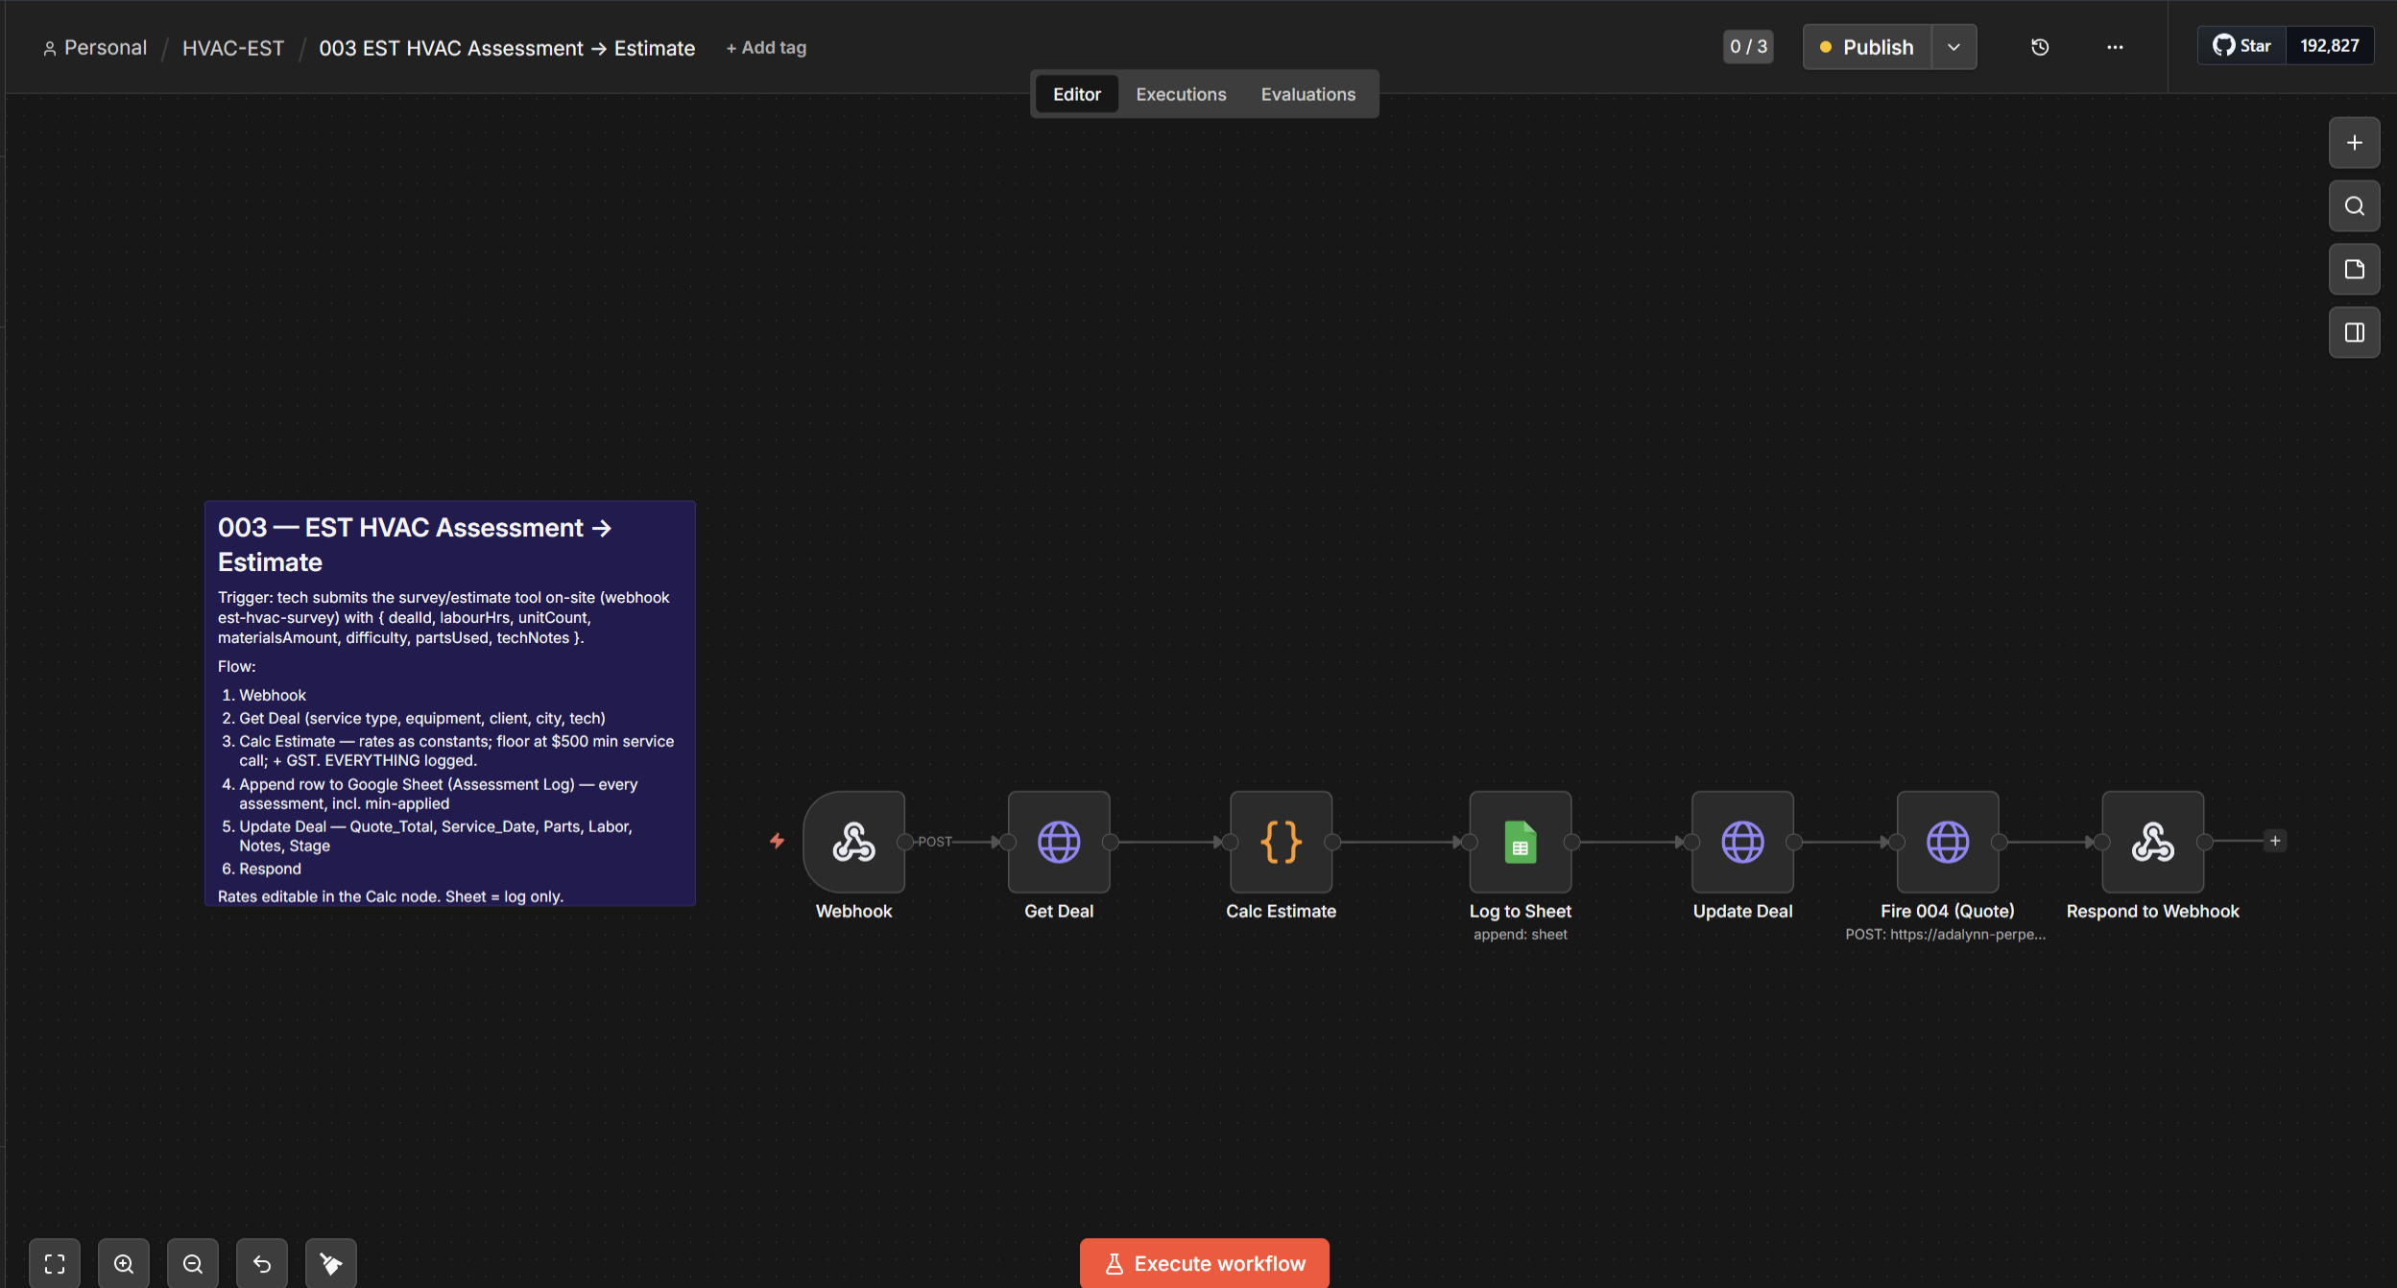
Task: Click the Execute workflow button
Action: 1204,1263
